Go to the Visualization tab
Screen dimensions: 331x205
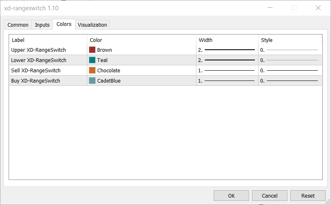92,25
